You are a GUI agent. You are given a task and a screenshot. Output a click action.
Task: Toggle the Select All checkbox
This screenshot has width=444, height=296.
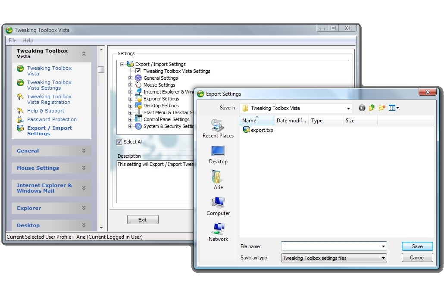[119, 143]
